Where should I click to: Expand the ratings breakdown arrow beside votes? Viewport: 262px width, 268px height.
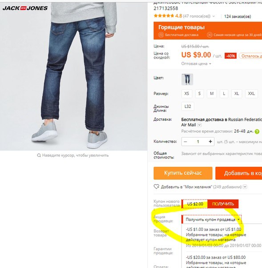tap(214, 16)
